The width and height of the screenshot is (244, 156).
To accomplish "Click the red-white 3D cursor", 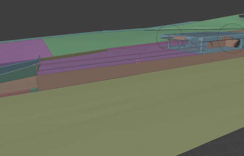I will click(x=138, y=61).
